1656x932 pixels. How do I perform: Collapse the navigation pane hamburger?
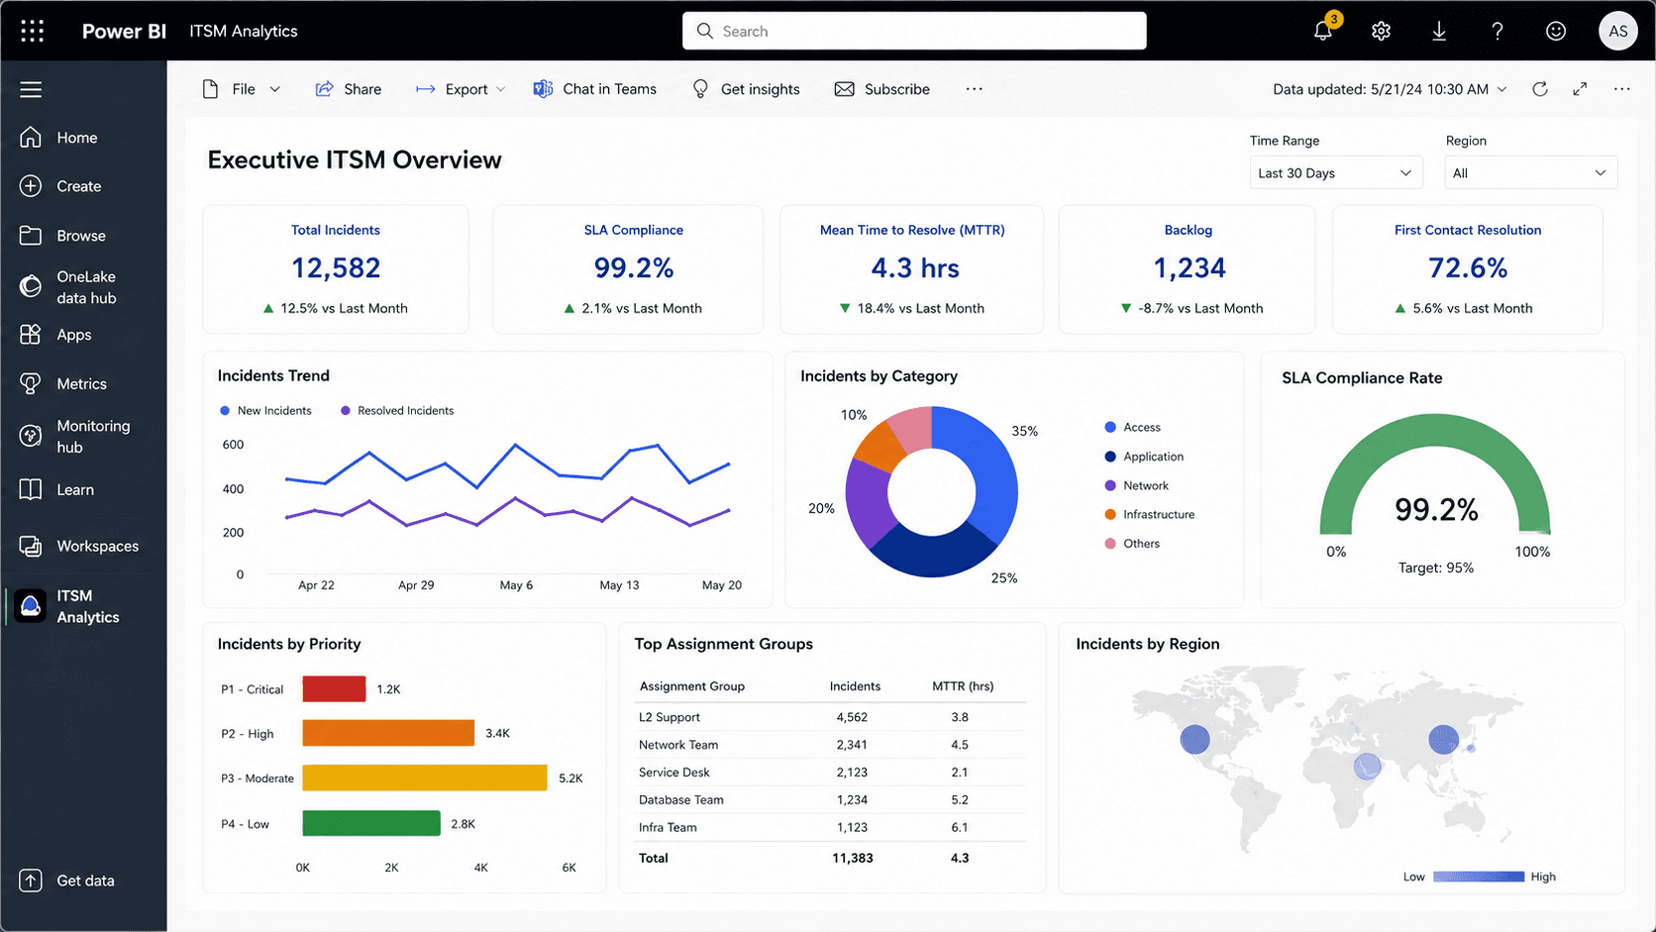tap(31, 89)
